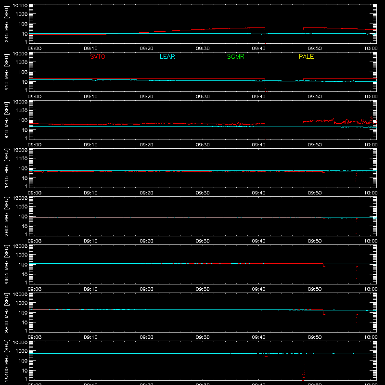The width and height of the screenshot is (385, 385).
Task: Click 09:20 time label under 8800 MHz panel
Action: (147, 337)
